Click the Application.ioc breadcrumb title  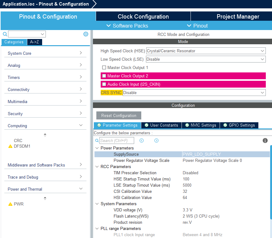pos(46,4)
